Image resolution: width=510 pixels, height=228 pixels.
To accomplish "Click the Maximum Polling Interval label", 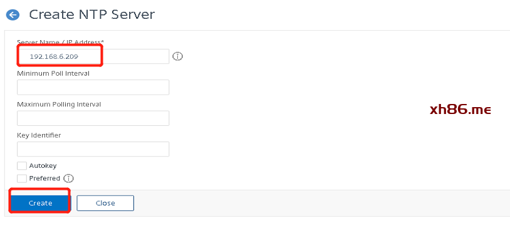I will pos(59,104).
